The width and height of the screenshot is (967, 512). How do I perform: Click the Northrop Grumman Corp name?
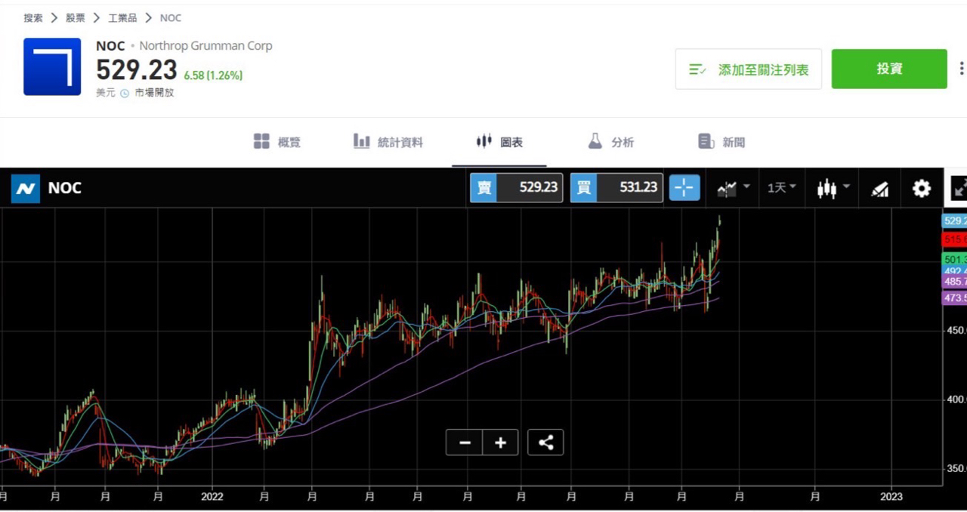point(206,46)
